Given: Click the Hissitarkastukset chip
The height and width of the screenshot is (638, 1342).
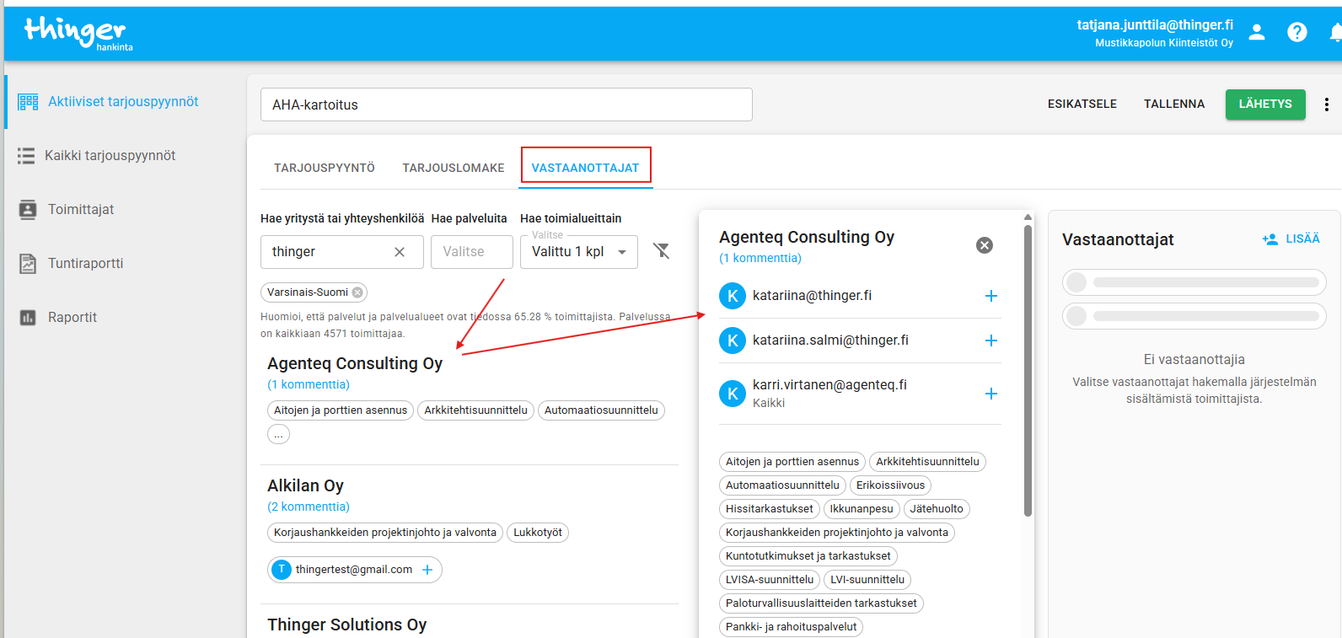Looking at the screenshot, I should 770,509.
